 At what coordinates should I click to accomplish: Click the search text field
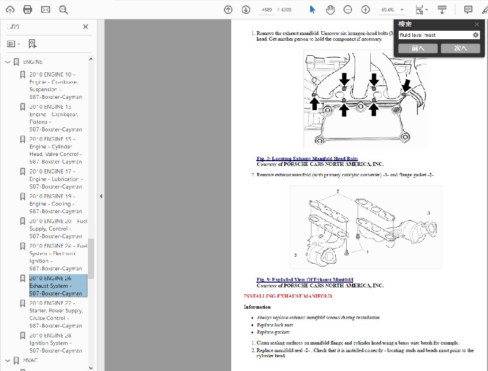tap(436, 35)
